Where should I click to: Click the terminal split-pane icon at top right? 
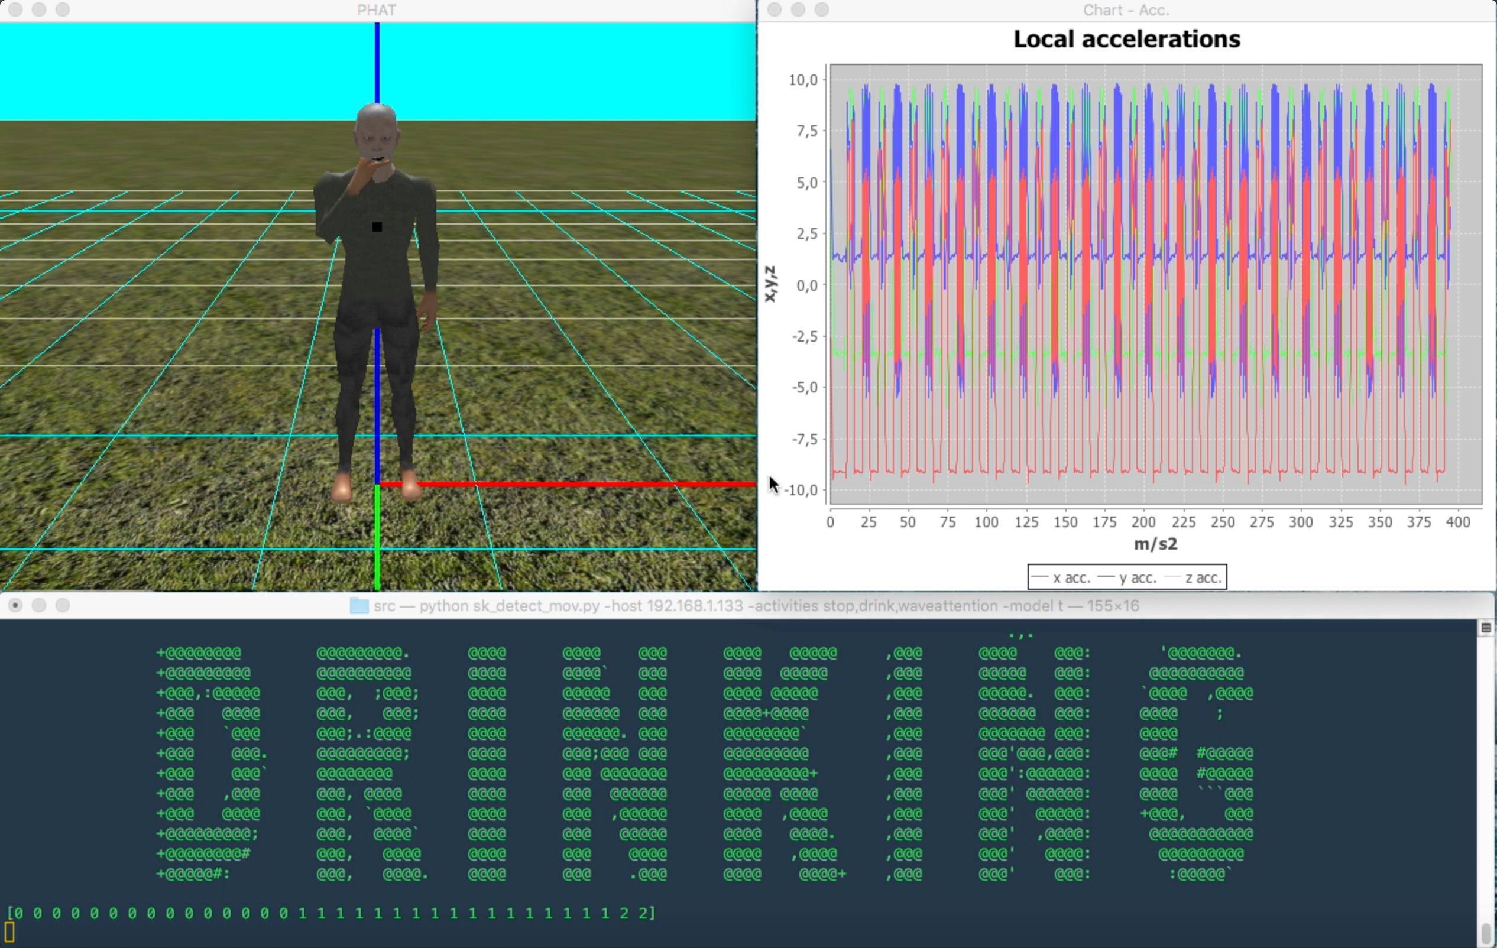pos(1486,628)
